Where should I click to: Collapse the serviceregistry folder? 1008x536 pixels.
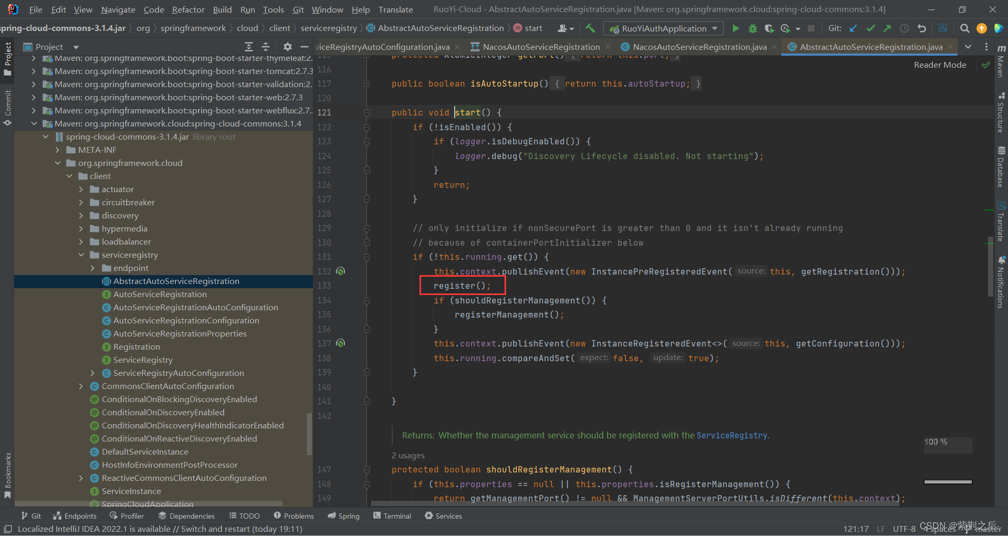coord(81,255)
